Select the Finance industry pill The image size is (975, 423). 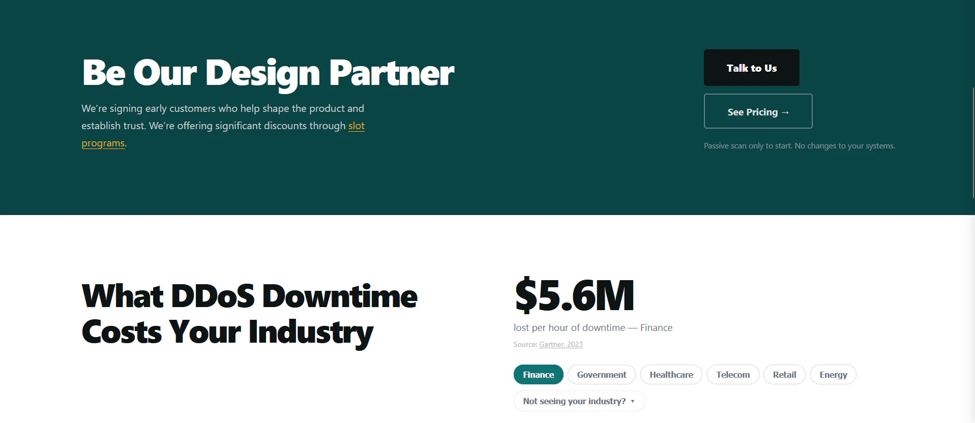coord(538,375)
